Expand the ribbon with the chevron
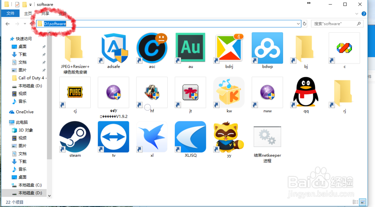Viewport: 375px width, 207px height. tap(357, 14)
